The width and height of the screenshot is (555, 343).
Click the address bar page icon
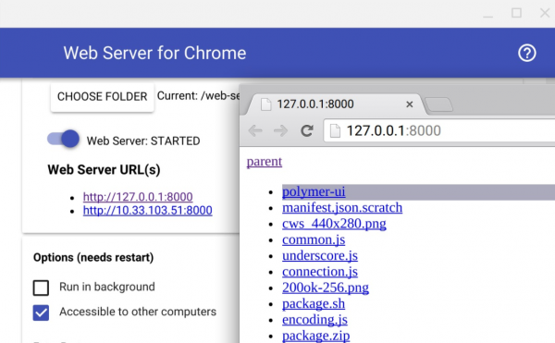pyautogui.click(x=335, y=131)
